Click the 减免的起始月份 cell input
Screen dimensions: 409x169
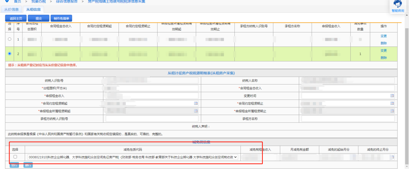coord(338,157)
